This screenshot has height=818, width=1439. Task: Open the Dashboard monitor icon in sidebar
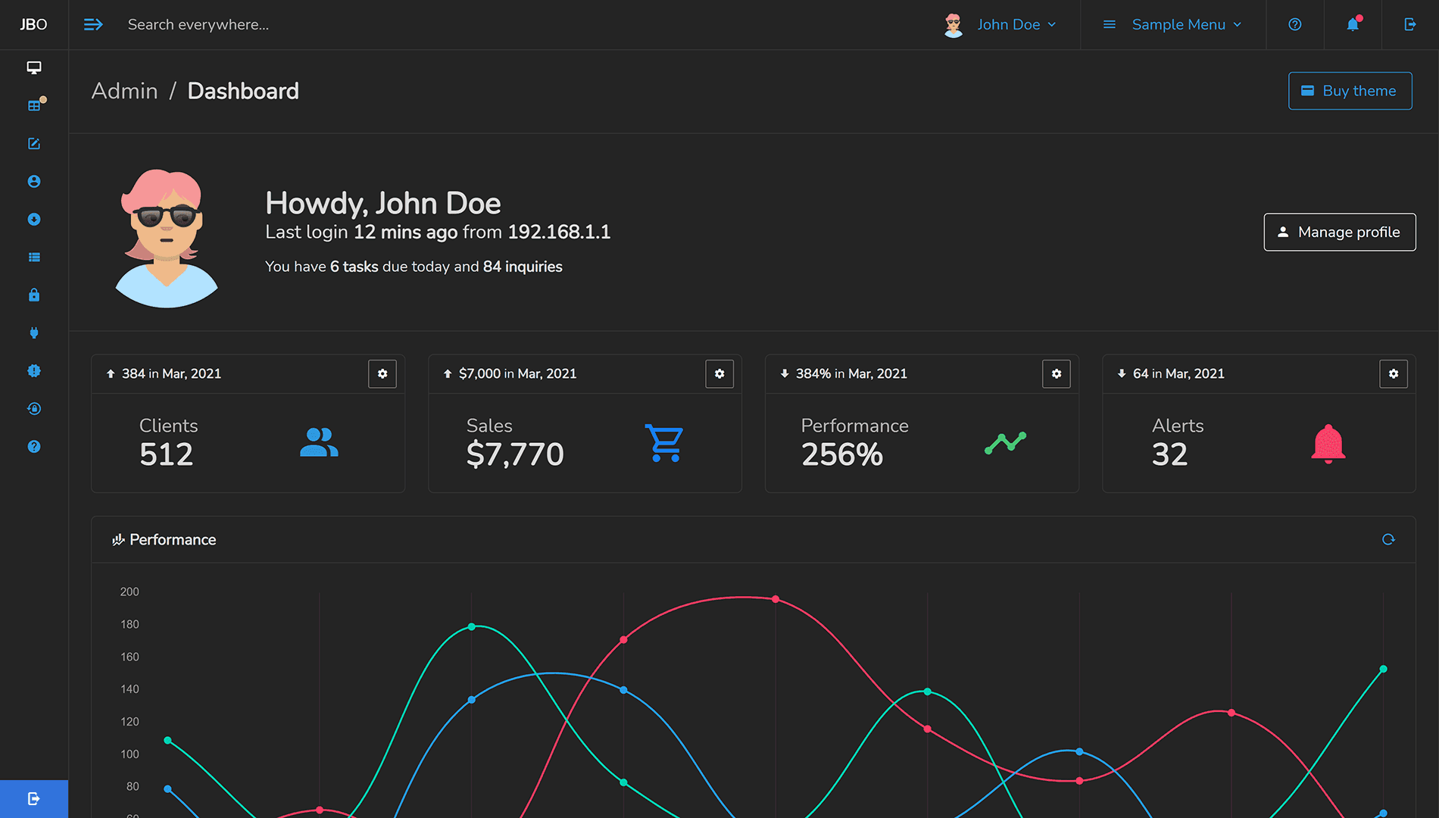[x=34, y=67]
